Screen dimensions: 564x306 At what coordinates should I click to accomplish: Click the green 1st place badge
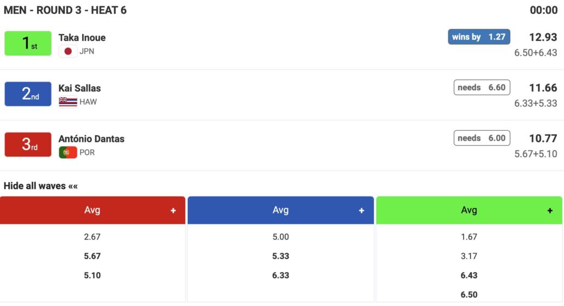[x=28, y=44]
